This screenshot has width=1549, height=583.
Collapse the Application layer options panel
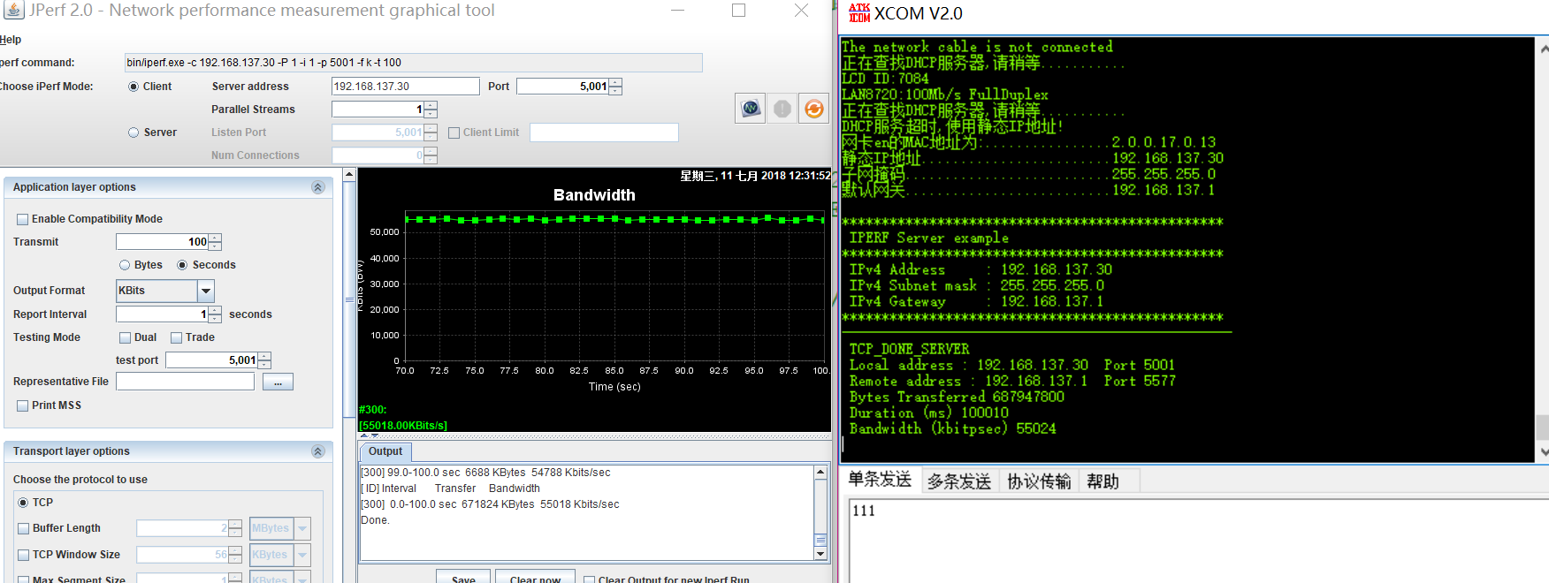[318, 187]
